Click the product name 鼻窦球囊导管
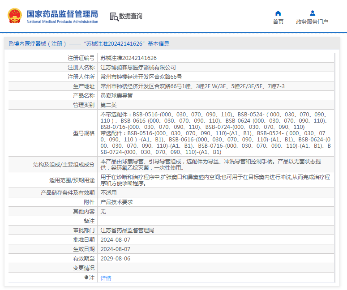 pyautogui.click(x=116, y=96)
